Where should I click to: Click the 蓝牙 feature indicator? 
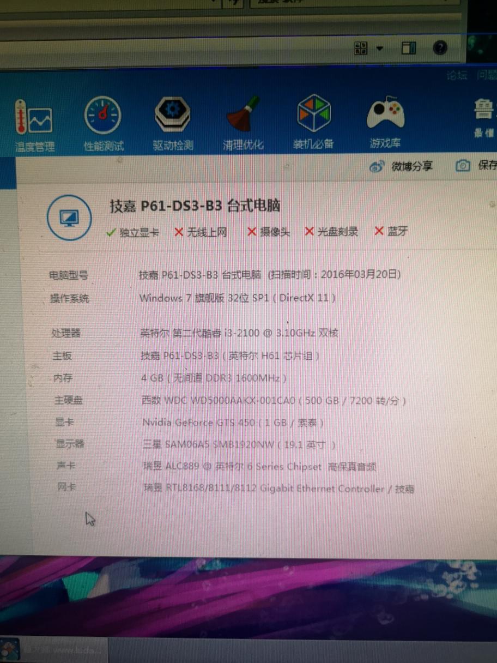pos(391,231)
